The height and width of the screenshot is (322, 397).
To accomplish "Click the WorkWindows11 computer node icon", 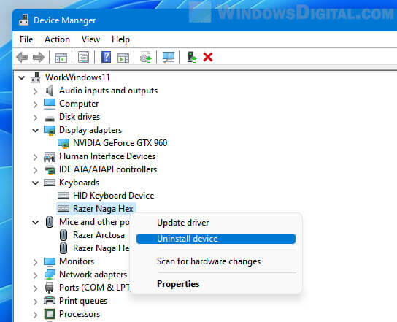I will coord(36,77).
